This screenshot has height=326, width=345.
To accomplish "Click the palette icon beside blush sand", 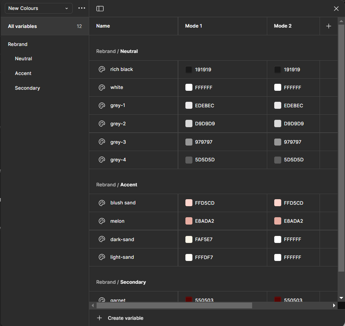I will click(102, 203).
